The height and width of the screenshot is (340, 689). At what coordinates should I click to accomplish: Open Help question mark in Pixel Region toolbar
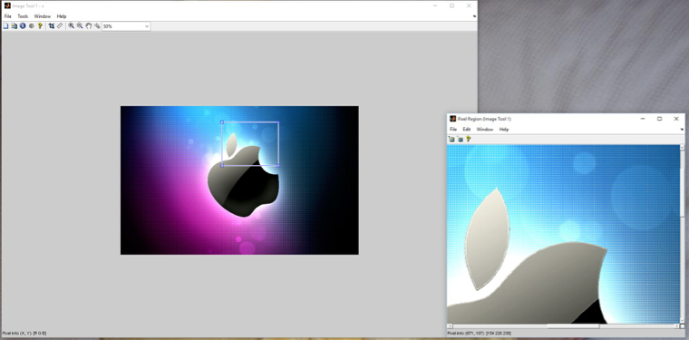[x=469, y=139]
